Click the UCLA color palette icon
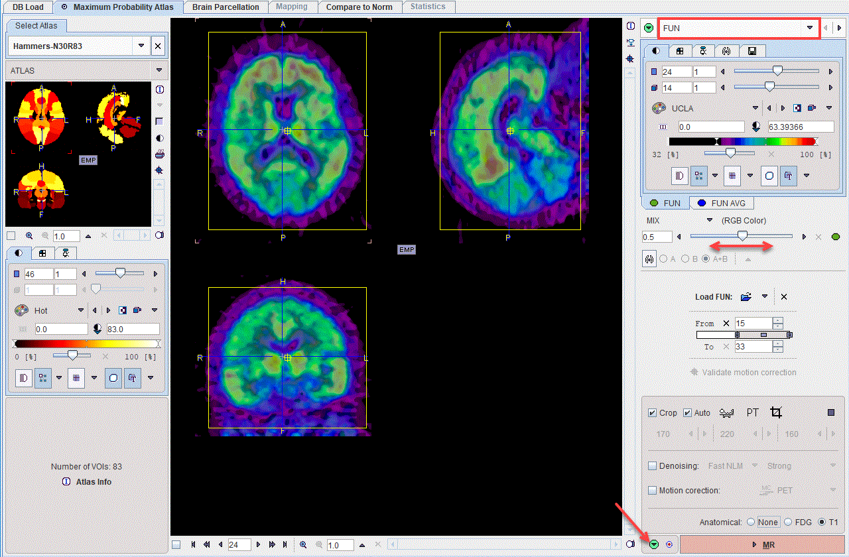Viewport: 849px width, 557px height. coord(659,108)
